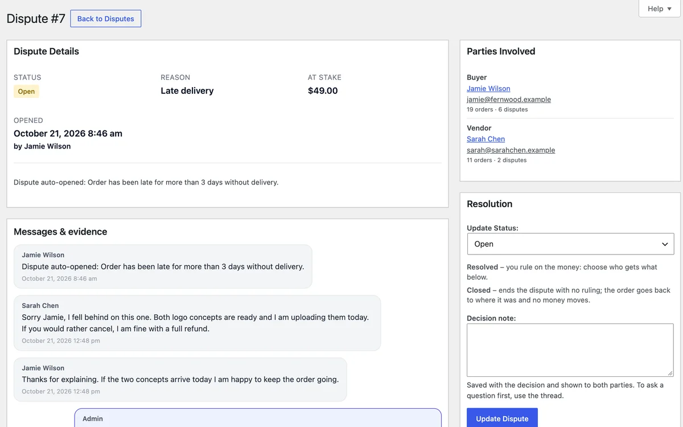Image resolution: width=683 pixels, height=427 pixels.
Task: Click the Open status badge
Action: point(26,92)
